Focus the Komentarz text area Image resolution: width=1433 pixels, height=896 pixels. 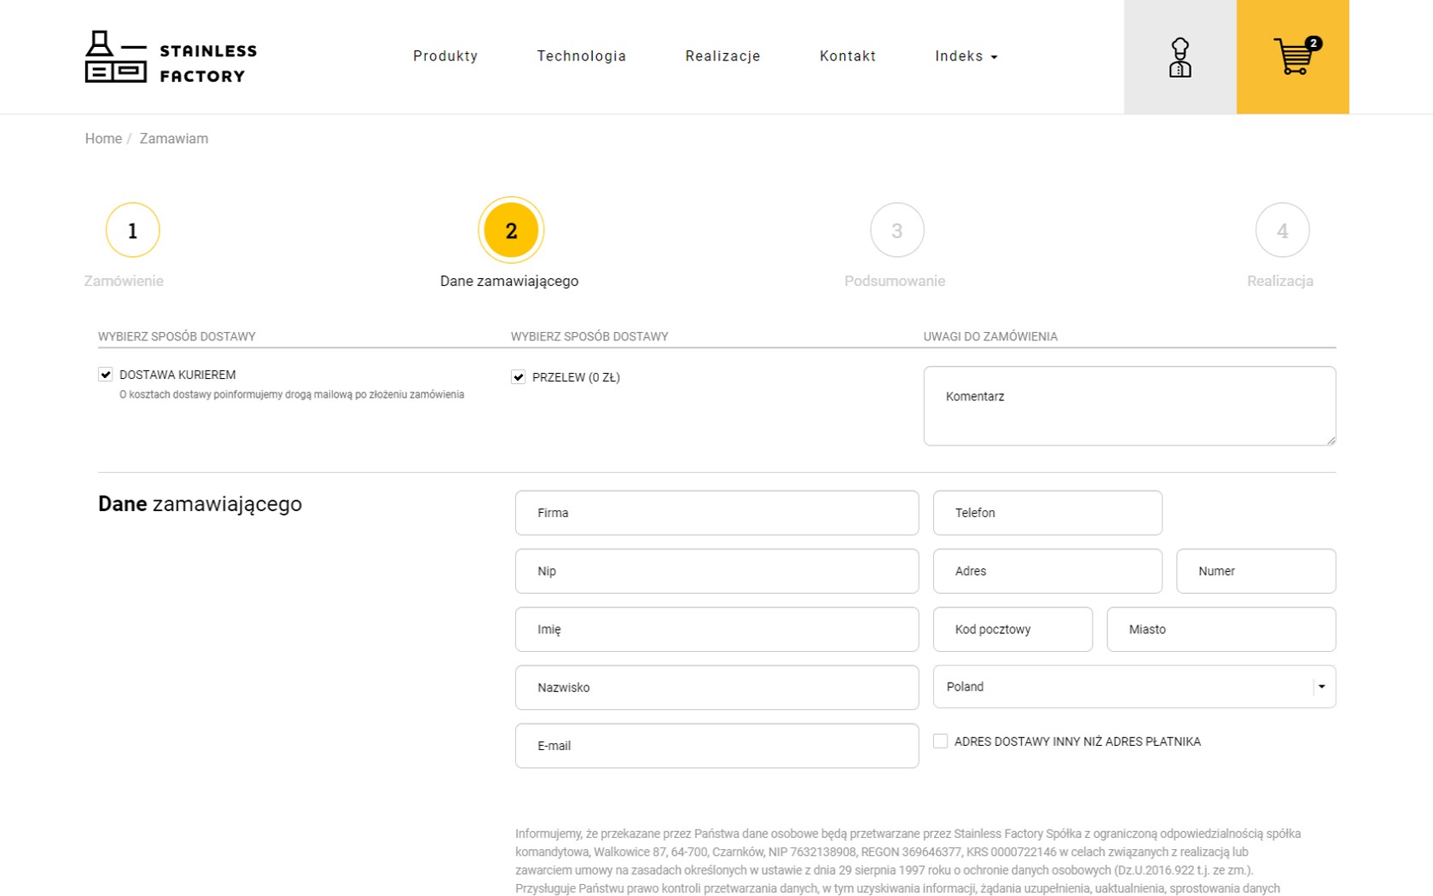click(1128, 406)
